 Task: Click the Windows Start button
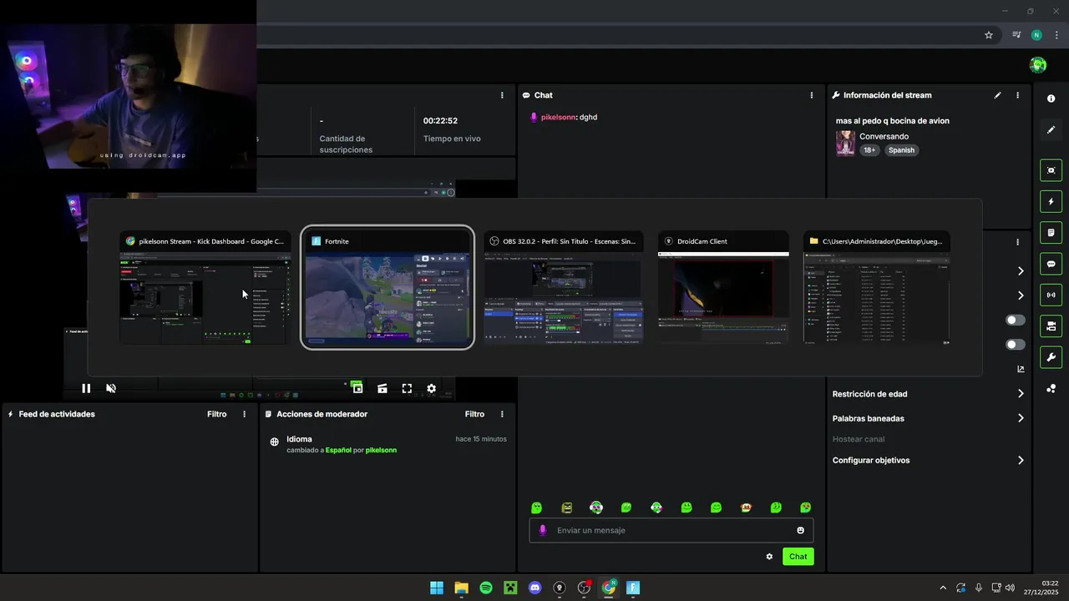pyautogui.click(x=437, y=588)
